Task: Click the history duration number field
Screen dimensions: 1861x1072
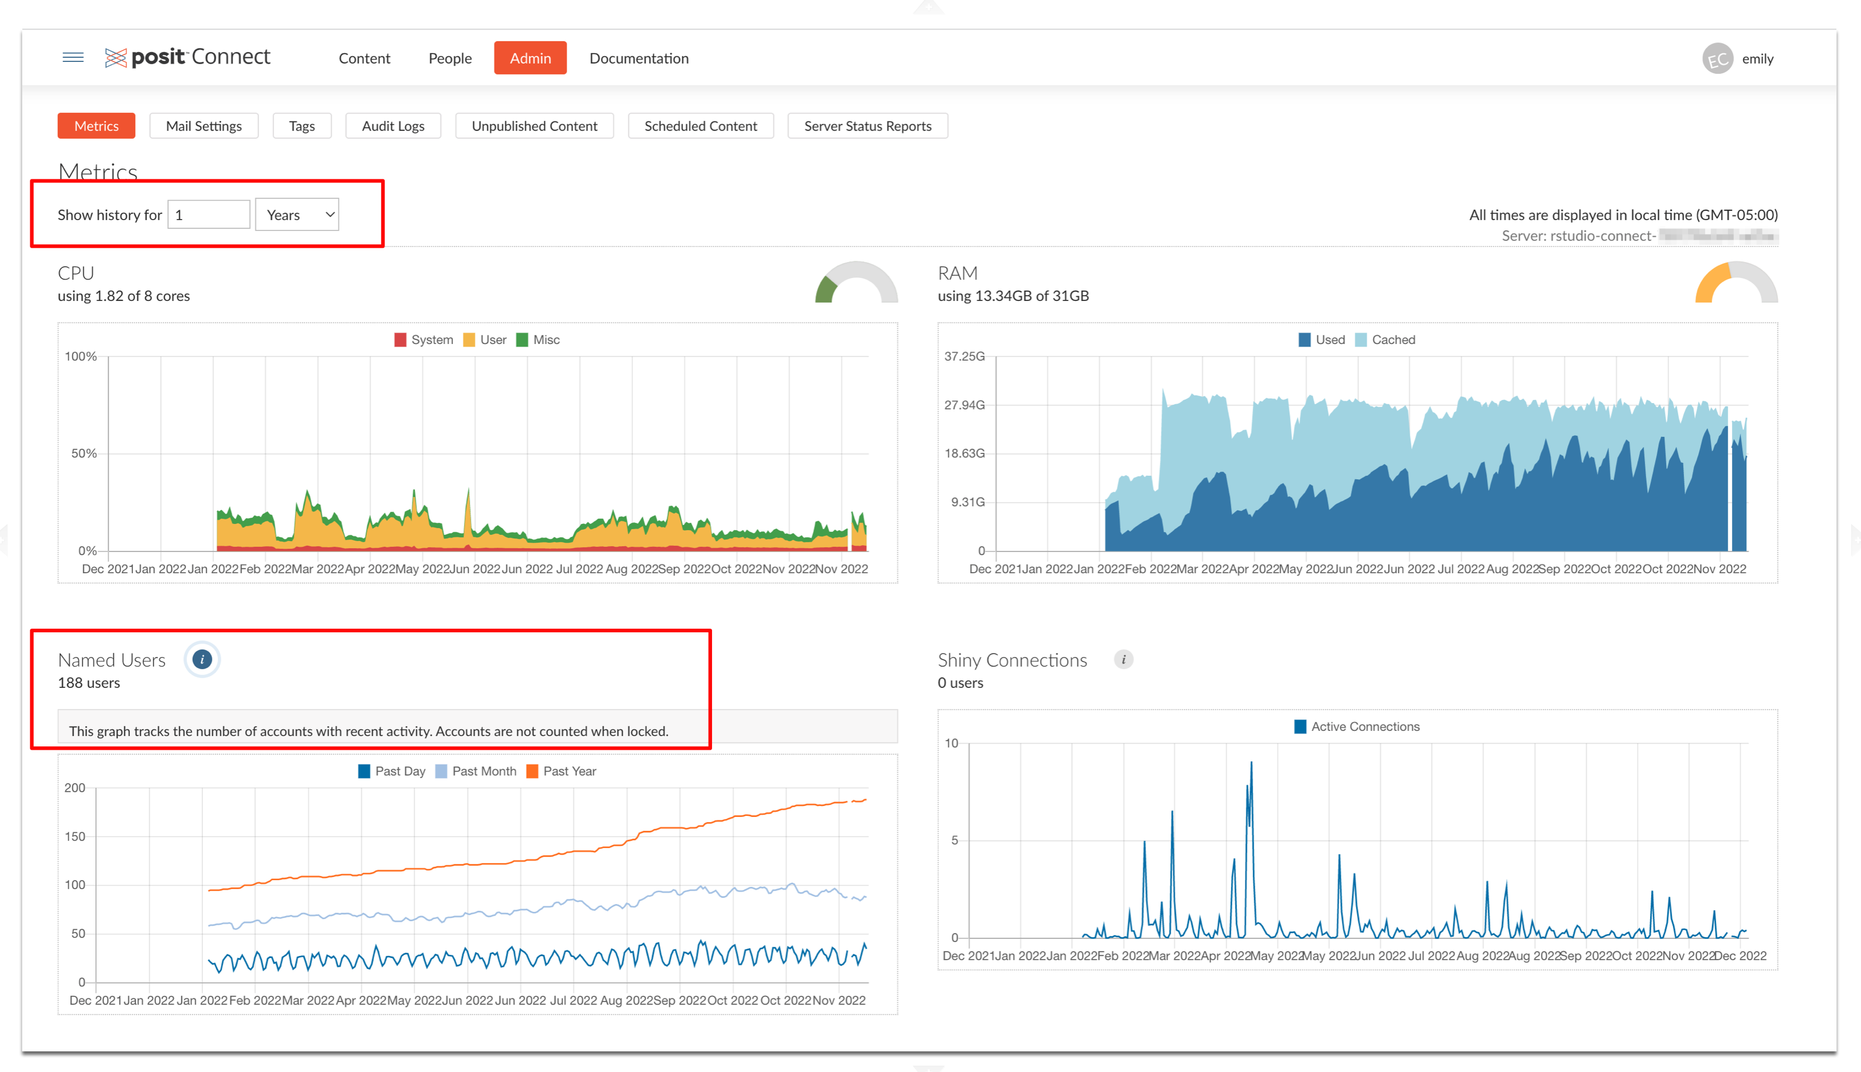Action: point(208,215)
